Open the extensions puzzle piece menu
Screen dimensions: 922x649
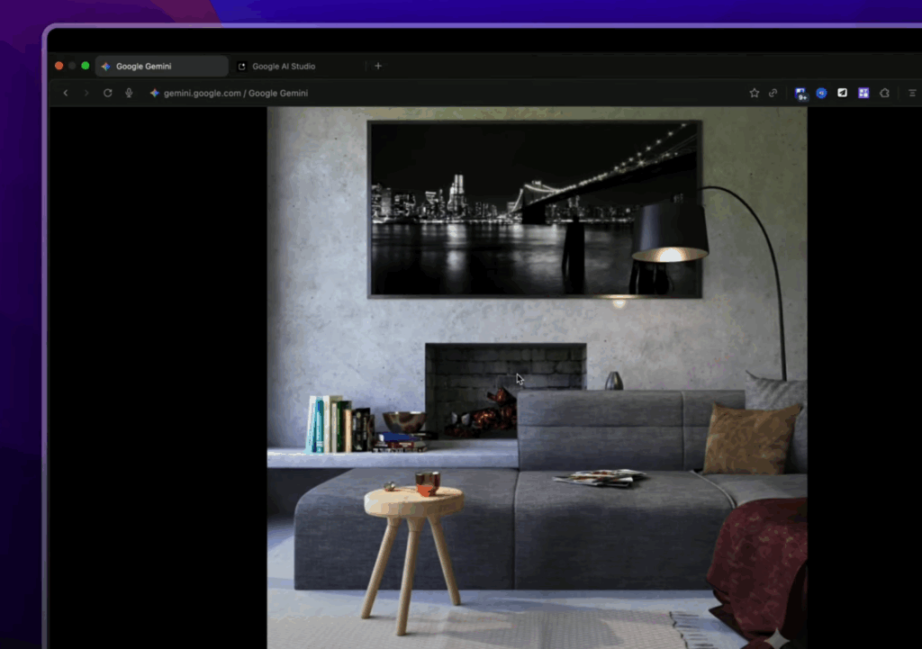884,93
